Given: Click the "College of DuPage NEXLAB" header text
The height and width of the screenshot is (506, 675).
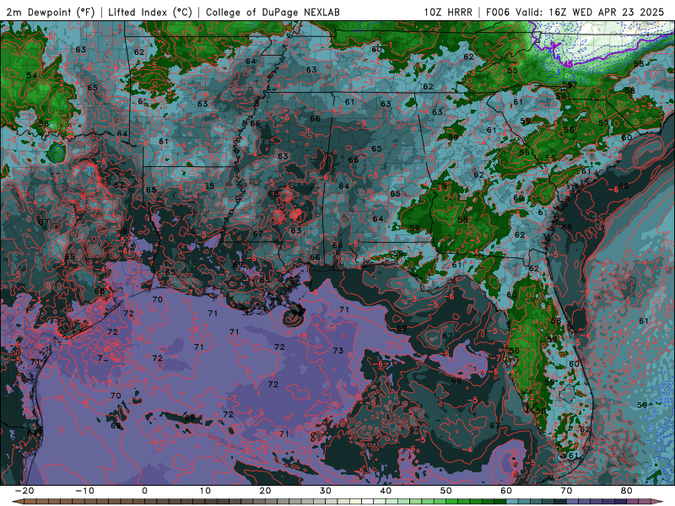Looking at the screenshot, I should coord(273,12).
